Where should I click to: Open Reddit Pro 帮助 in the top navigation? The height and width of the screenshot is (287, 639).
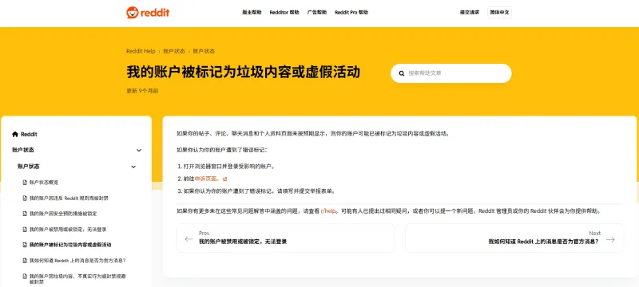pyautogui.click(x=351, y=13)
